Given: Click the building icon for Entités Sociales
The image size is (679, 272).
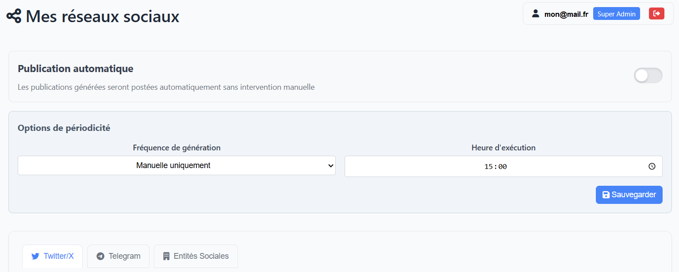Looking at the screenshot, I should [x=166, y=256].
